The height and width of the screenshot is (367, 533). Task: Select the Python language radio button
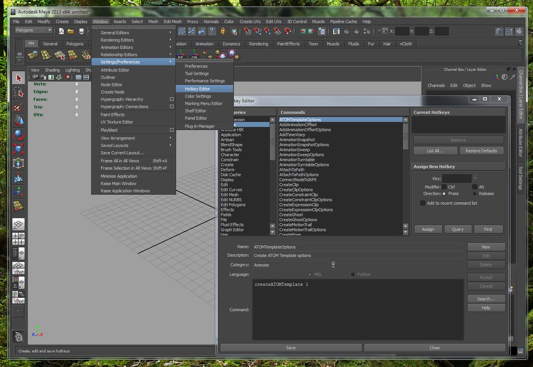tap(353, 275)
